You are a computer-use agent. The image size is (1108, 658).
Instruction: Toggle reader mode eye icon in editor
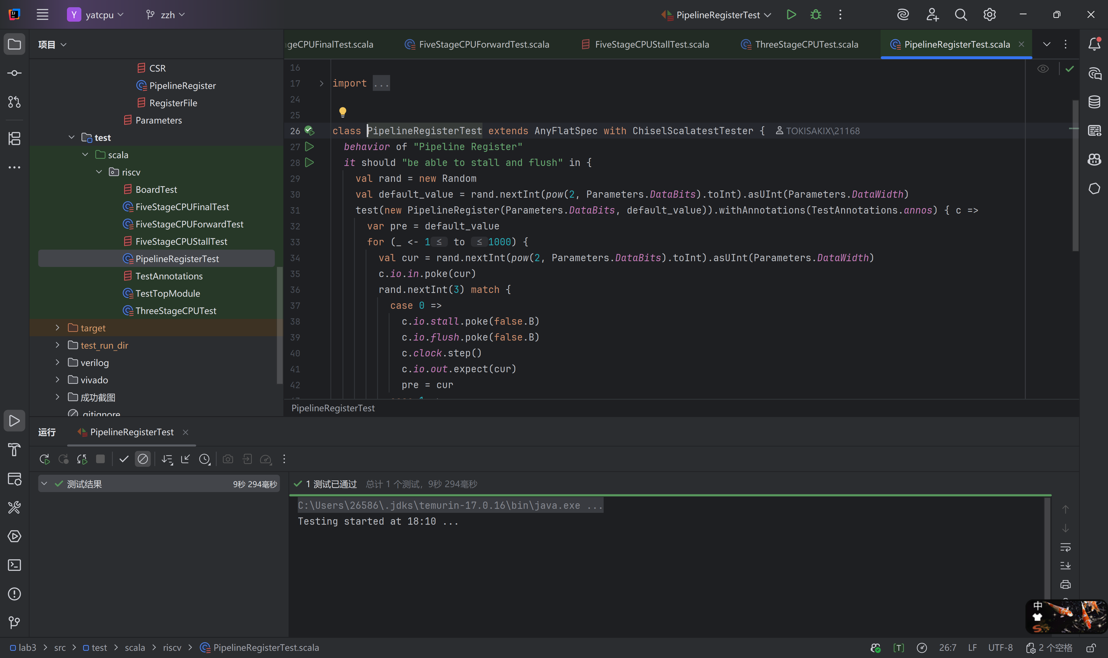(x=1043, y=69)
